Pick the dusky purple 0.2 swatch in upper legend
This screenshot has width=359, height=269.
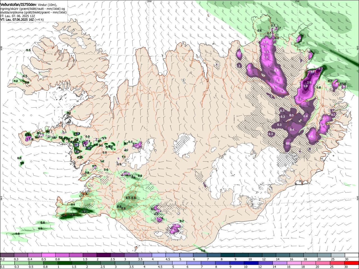[x=7, y=255]
